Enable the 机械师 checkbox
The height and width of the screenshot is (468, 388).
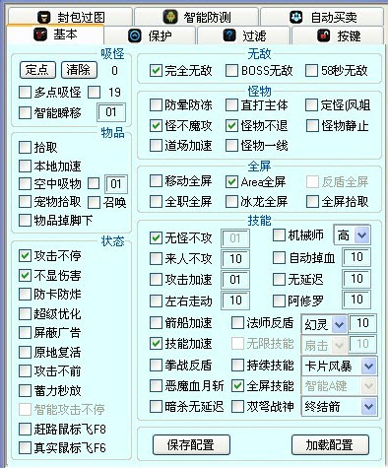pos(279,235)
